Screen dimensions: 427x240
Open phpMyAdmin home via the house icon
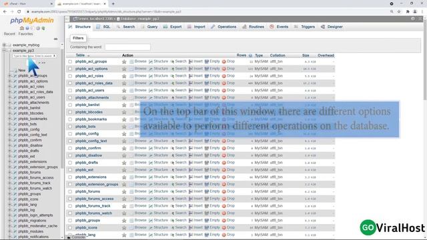[22, 28]
